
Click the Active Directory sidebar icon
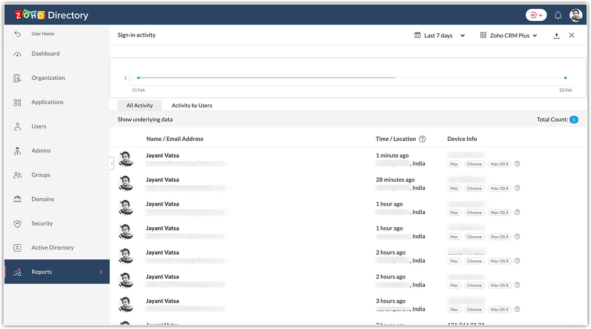point(17,248)
